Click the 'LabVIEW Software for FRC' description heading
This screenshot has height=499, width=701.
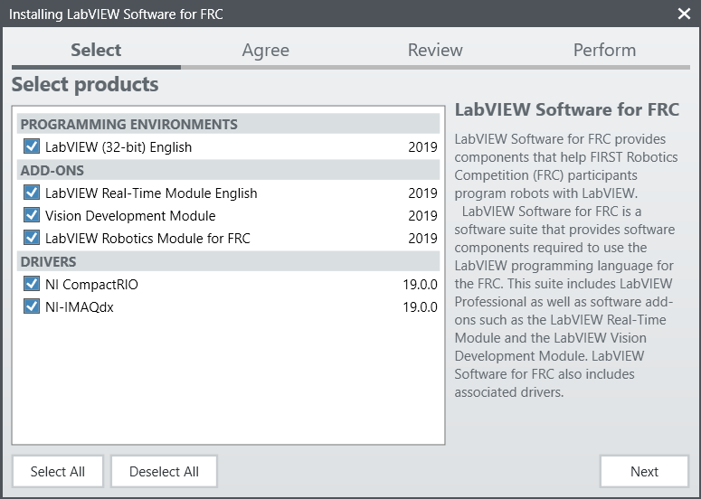pyautogui.click(x=567, y=109)
